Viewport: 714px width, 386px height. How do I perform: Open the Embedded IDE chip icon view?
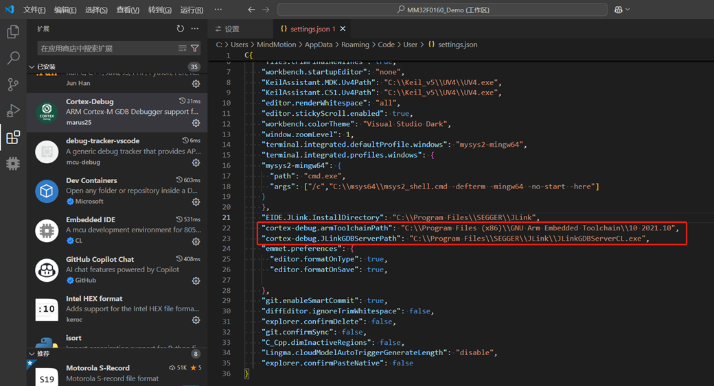(13, 164)
